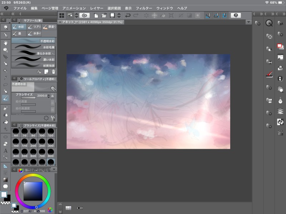Save the document with save icon

tap(112, 15)
